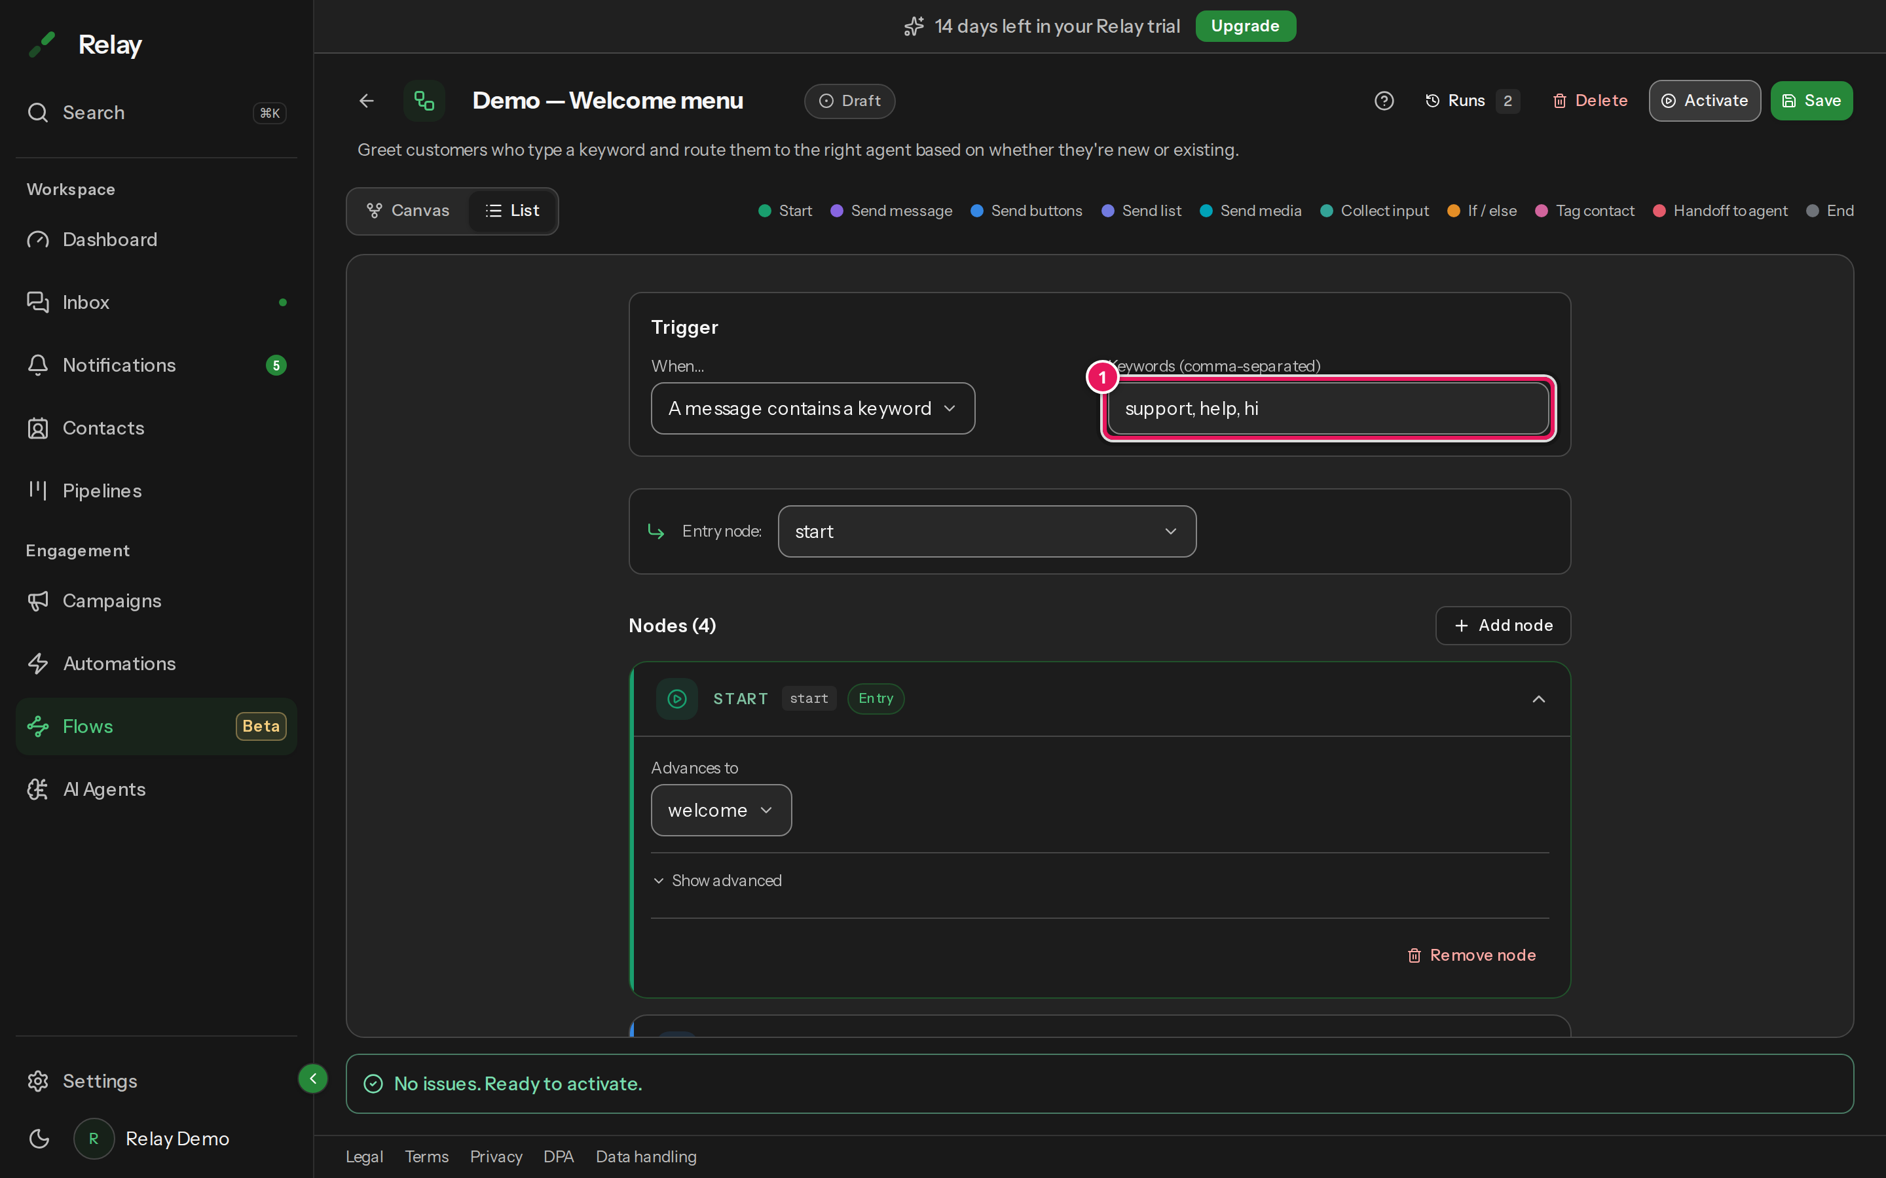
Task: Click the Draft status badge
Action: coord(849,101)
